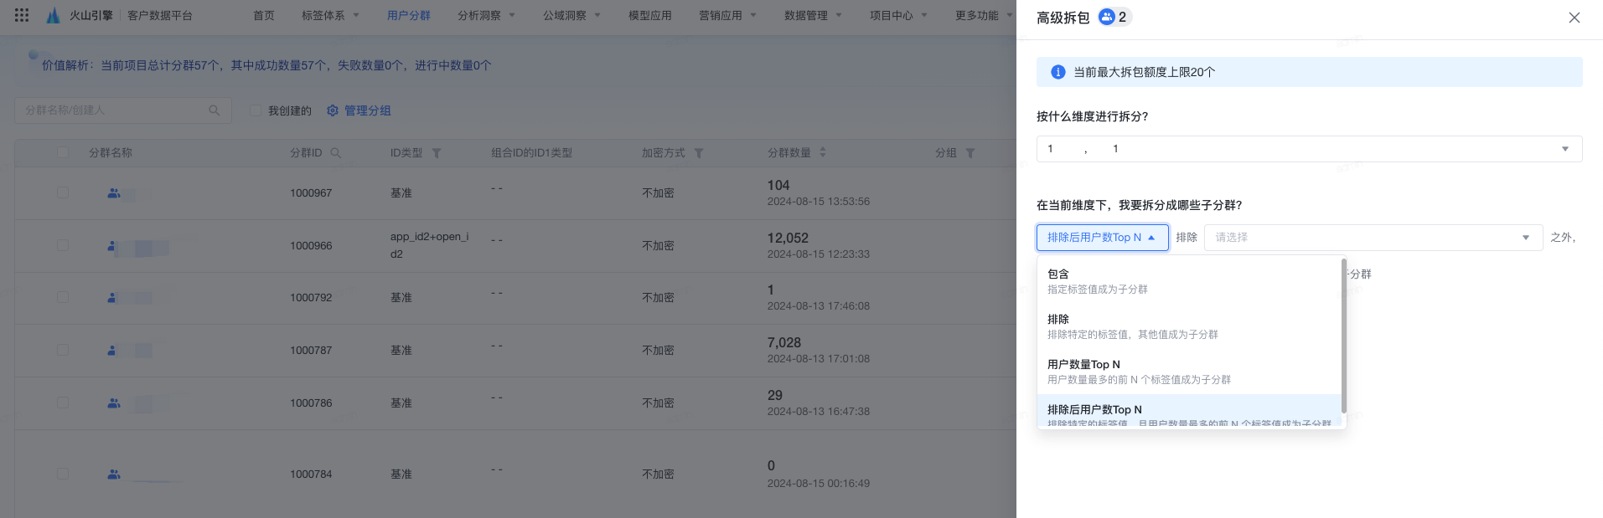Viewport: 1603px width, 518px height.
Task: Click the 管理分组 gear icon
Action: point(333,110)
